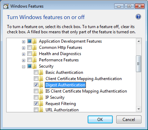Click the scrollbar down arrow

139,109
